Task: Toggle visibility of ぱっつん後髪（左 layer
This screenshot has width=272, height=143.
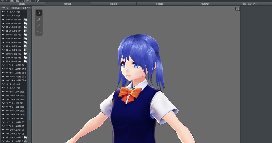Action: 25,39
